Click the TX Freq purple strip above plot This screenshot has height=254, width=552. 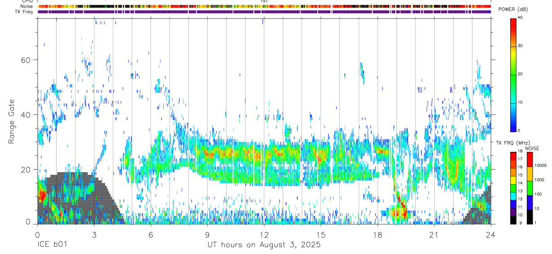tap(264, 12)
